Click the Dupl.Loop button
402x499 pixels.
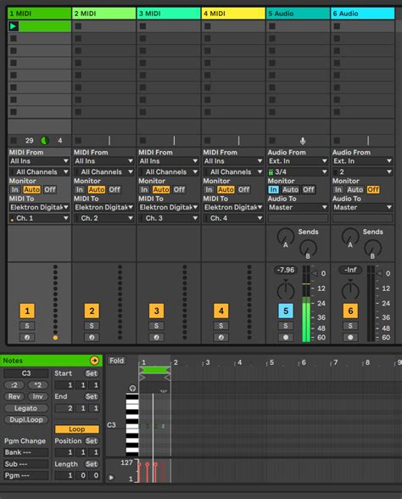coord(25,419)
